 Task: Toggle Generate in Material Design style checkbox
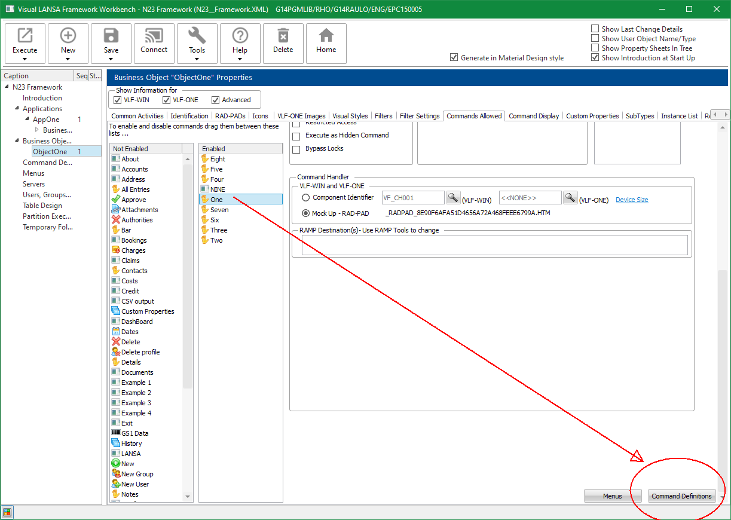click(454, 58)
